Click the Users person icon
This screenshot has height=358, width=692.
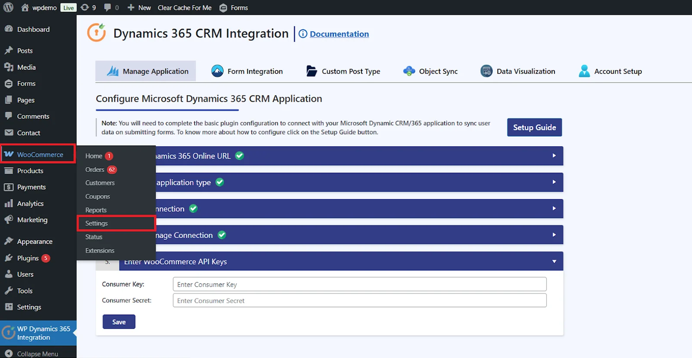click(9, 274)
